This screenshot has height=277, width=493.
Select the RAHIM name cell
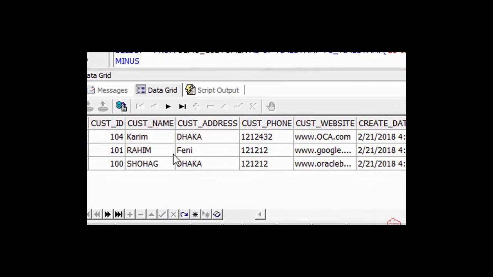click(150, 150)
